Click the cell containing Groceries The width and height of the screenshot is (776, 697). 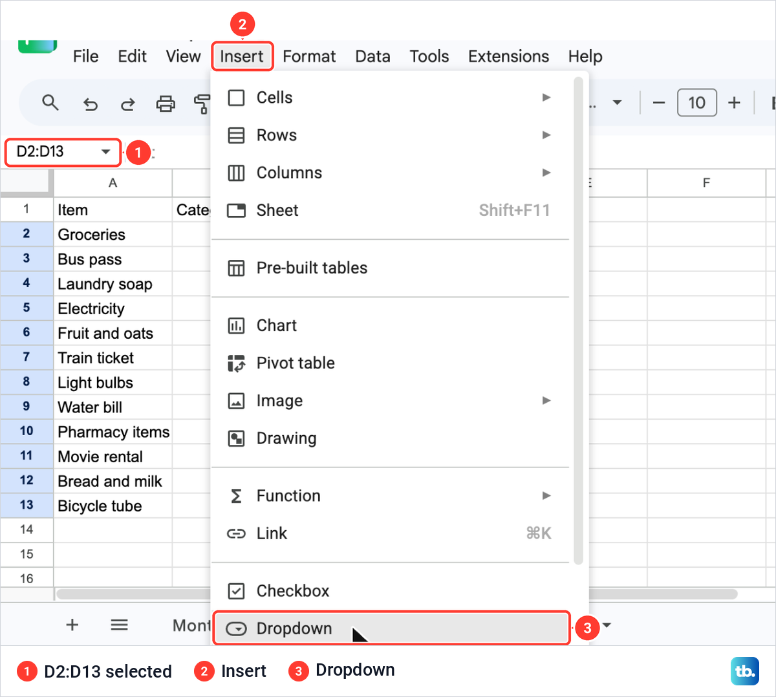[x=113, y=234]
